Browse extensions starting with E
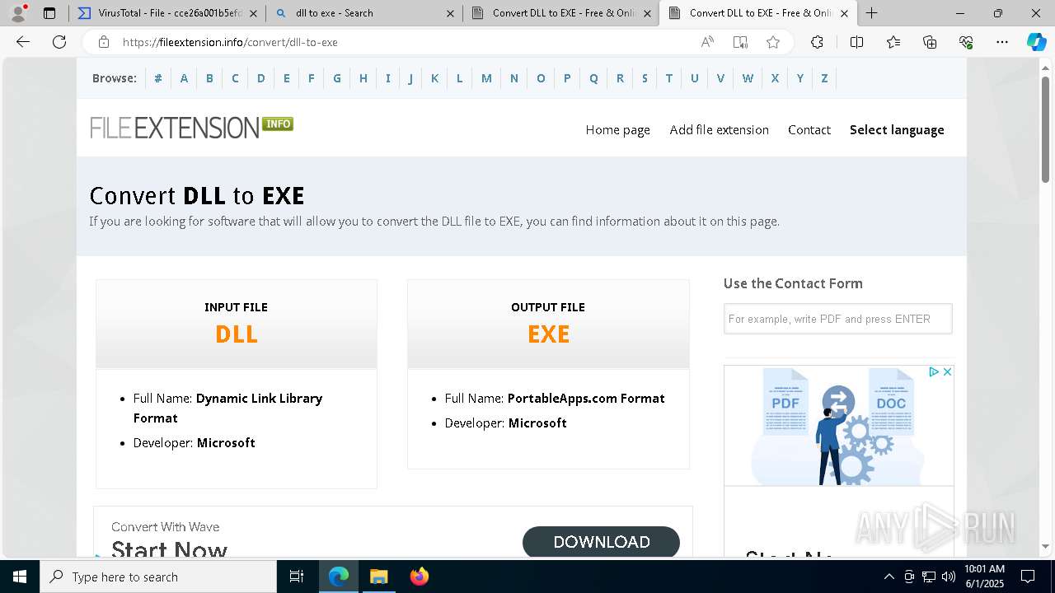 (286, 78)
